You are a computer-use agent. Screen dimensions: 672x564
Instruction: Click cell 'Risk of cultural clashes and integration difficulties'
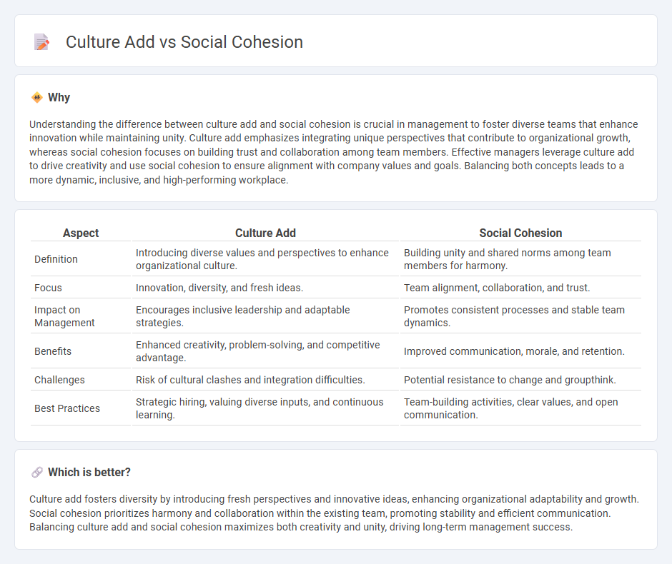click(265, 380)
